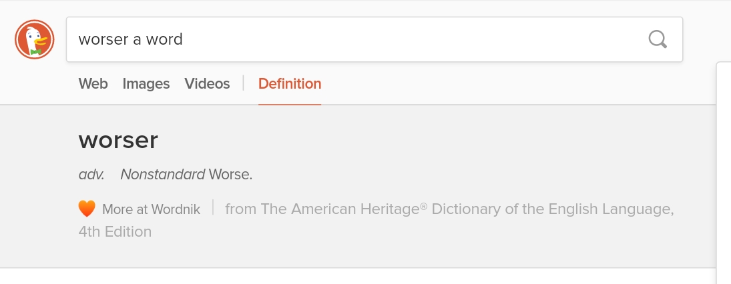
Task: Click the magnifying glass search icon
Action: point(658,39)
